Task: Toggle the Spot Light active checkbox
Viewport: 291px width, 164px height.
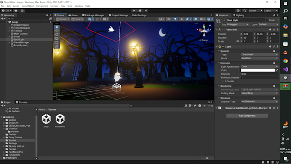Action: [224, 20]
